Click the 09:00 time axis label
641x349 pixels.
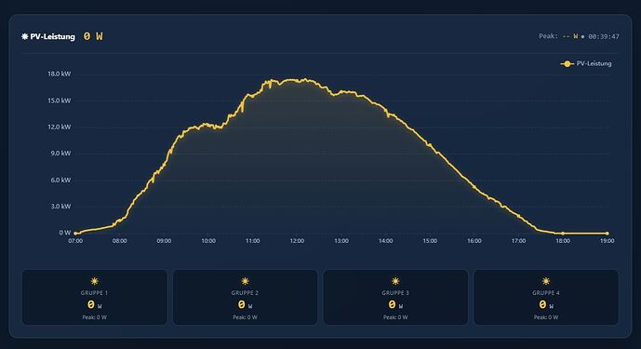164,241
